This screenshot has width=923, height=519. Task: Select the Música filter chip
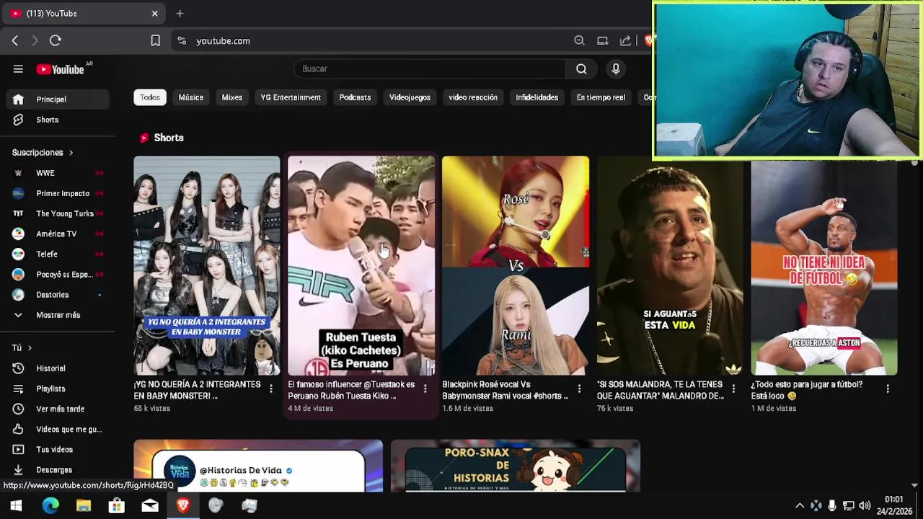coord(191,97)
